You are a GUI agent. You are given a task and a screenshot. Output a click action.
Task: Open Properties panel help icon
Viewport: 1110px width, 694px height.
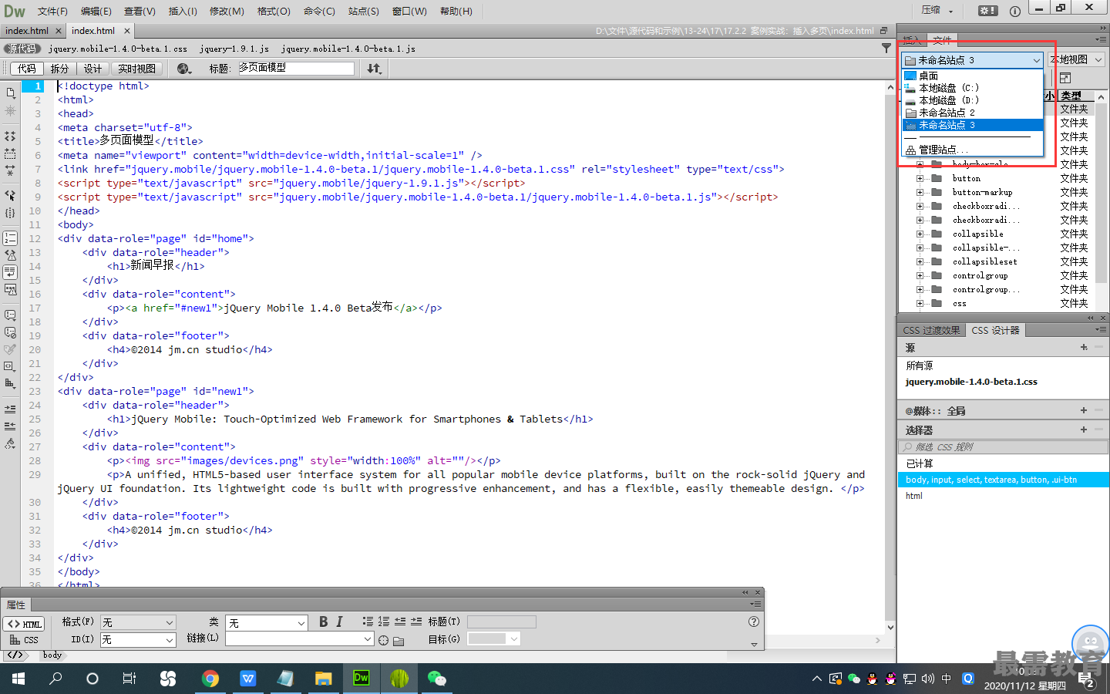(754, 622)
